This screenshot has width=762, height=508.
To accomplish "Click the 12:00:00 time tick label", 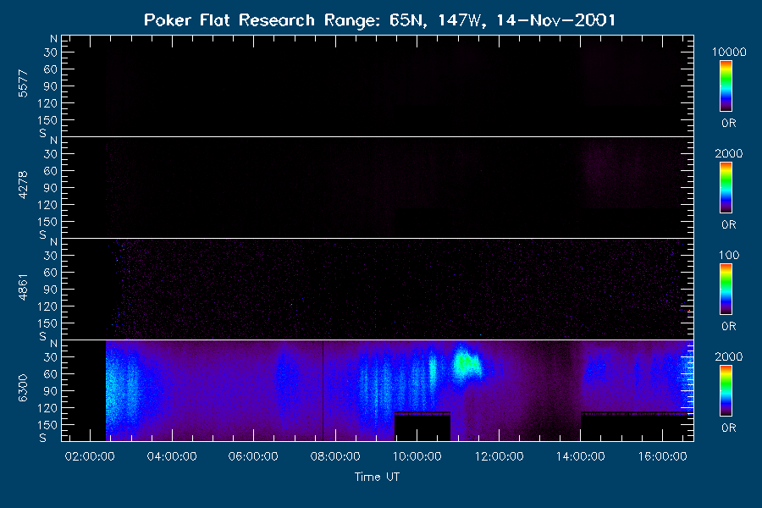I will pos(499,456).
